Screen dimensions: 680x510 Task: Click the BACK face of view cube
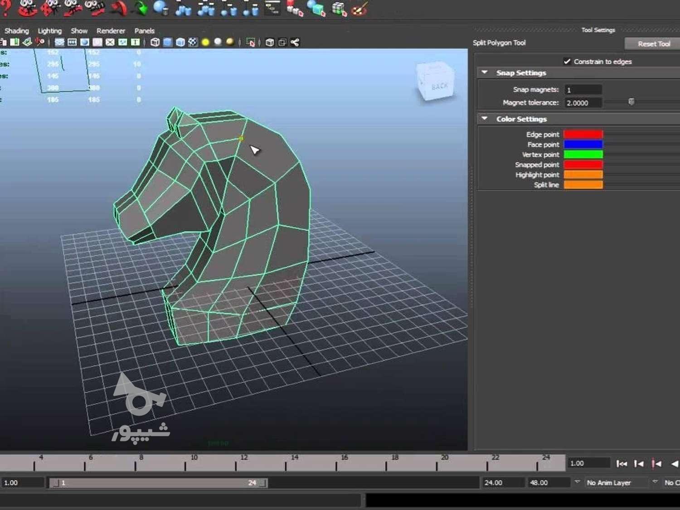click(x=439, y=86)
